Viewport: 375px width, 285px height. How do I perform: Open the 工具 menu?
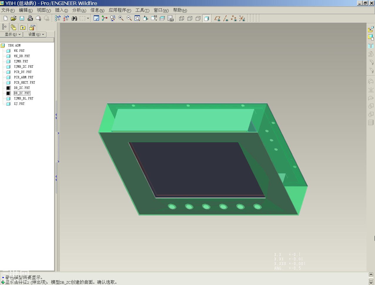142,10
